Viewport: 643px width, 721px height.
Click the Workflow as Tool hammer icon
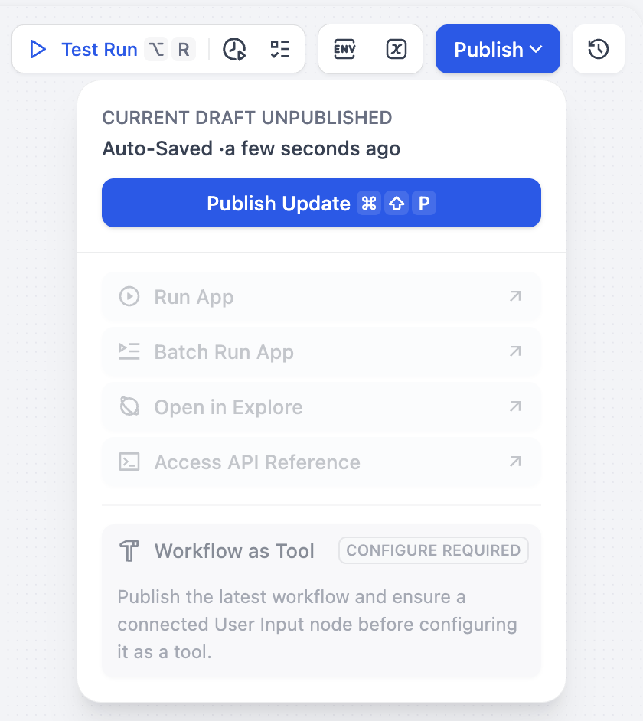coord(129,551)
